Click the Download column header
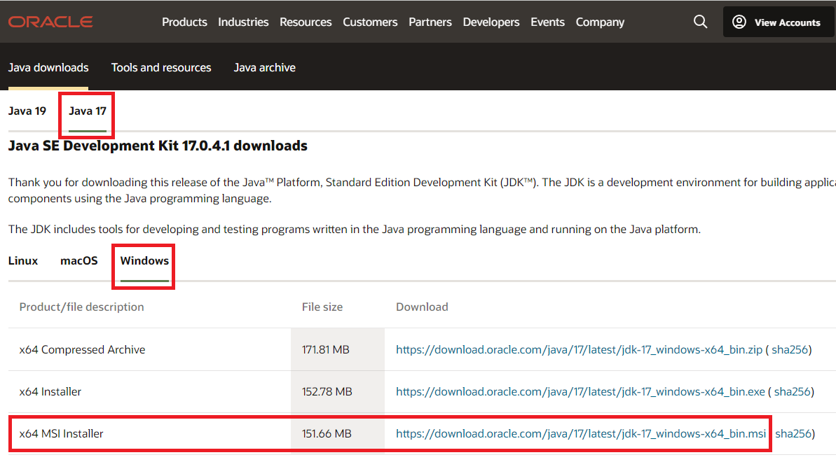The width and height of the screenshot is (836, 462). pos(422,307)
